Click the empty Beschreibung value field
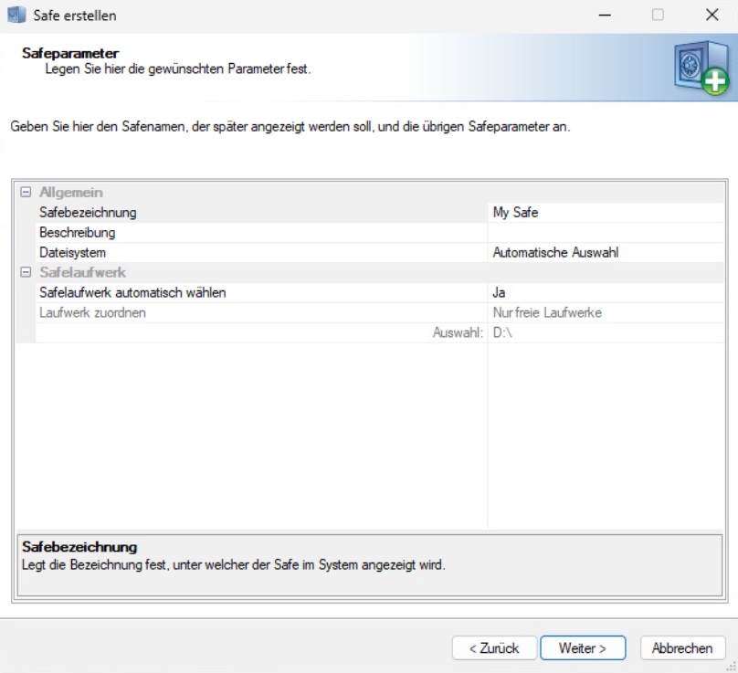The height and width of the screenshot is (673, 738). (603, 233)
